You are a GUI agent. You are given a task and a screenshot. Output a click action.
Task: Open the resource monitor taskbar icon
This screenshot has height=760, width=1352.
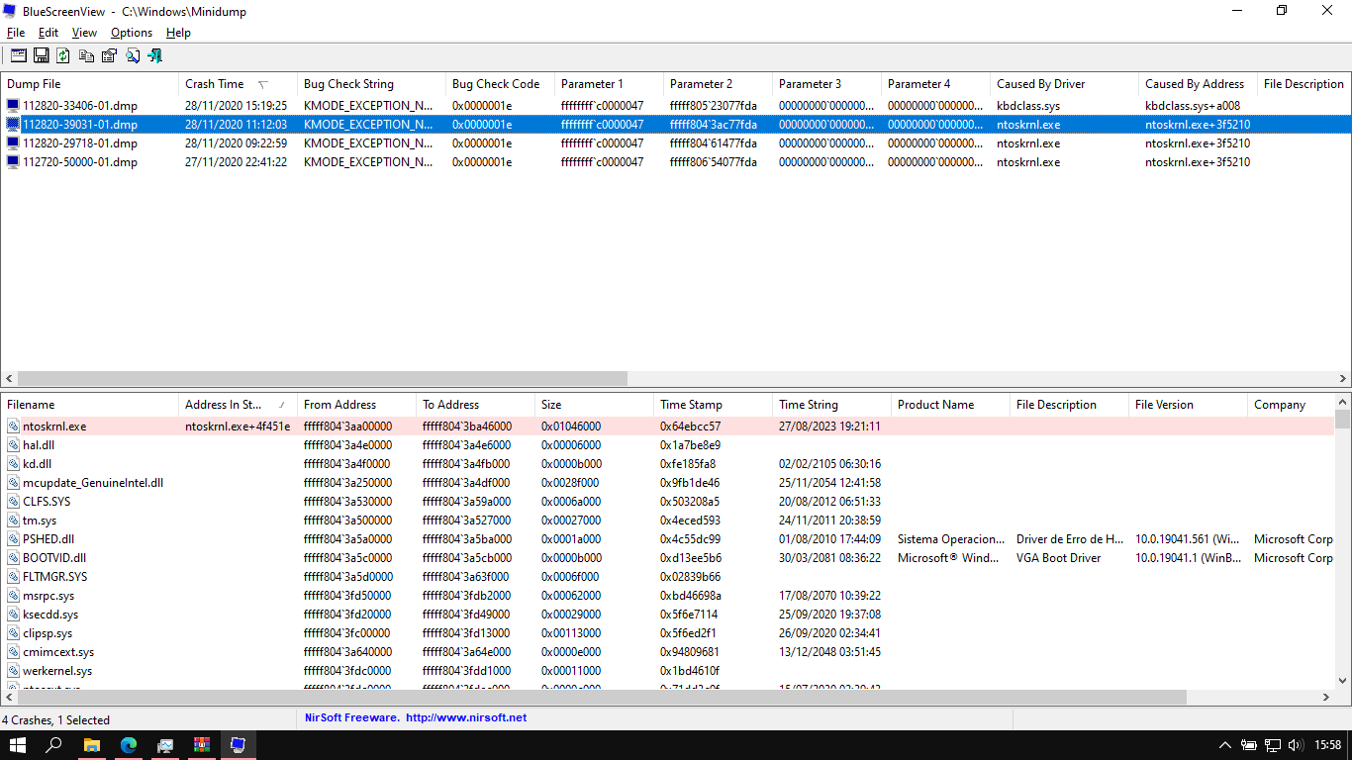tap(164, 744)
